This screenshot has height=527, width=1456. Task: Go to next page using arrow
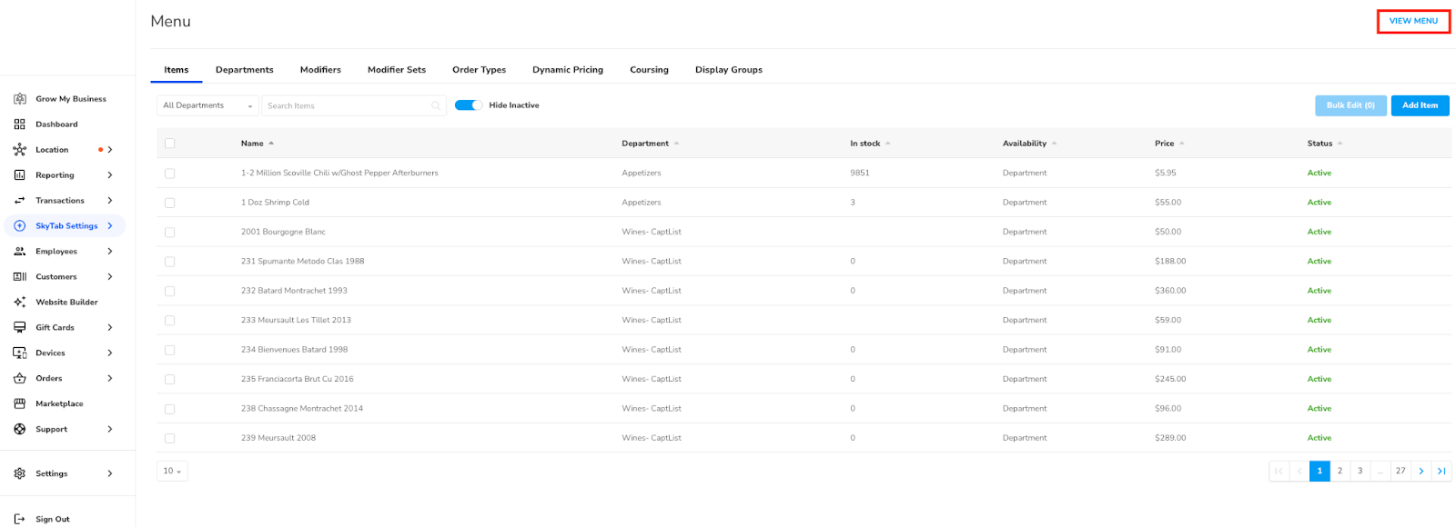(x=1421, y=471)
